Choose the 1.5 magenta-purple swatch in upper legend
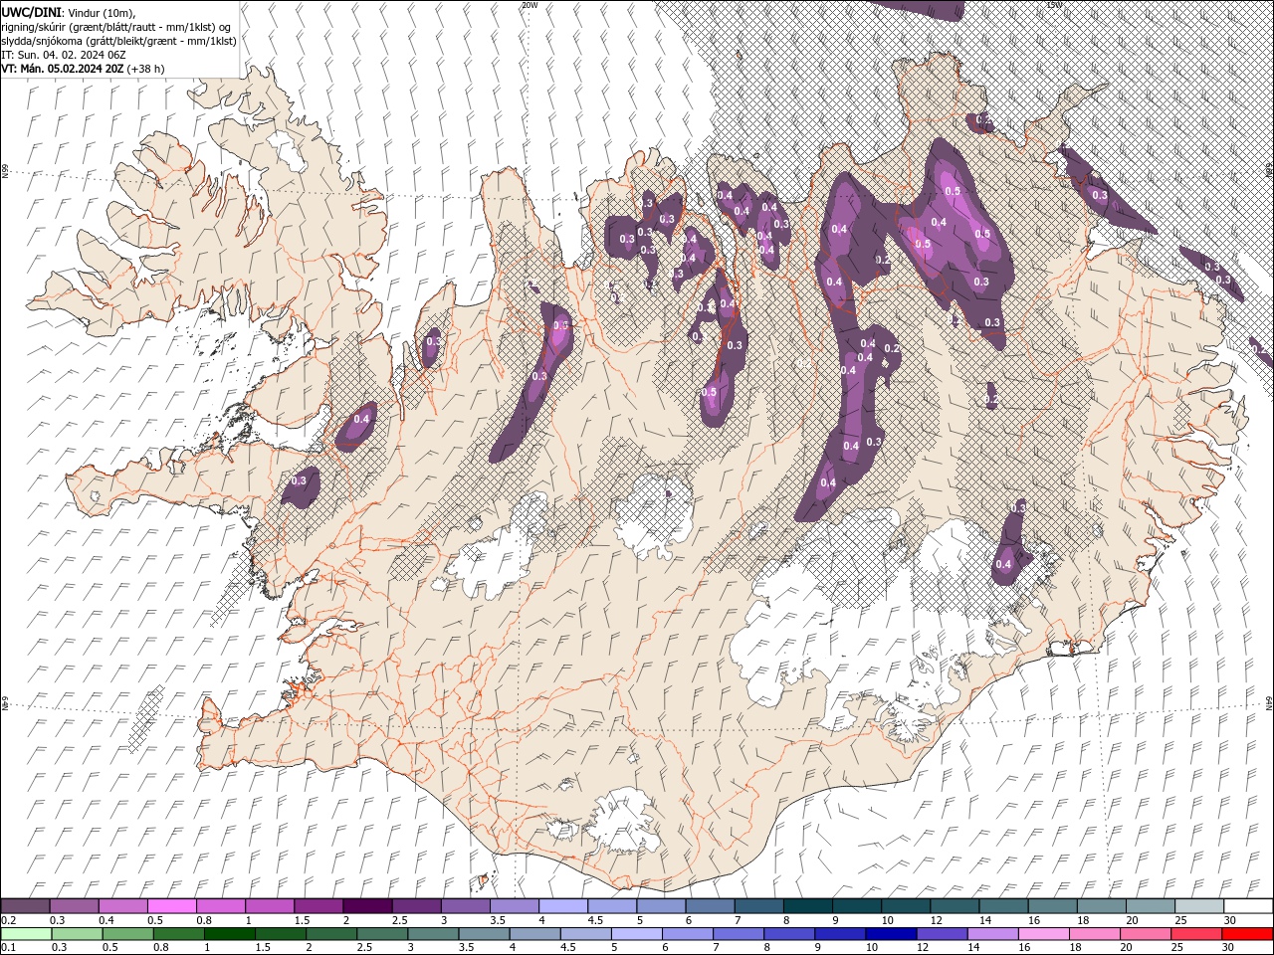Image resolution: width=1274 pixels, height=955 pixels. coord(318,906)
